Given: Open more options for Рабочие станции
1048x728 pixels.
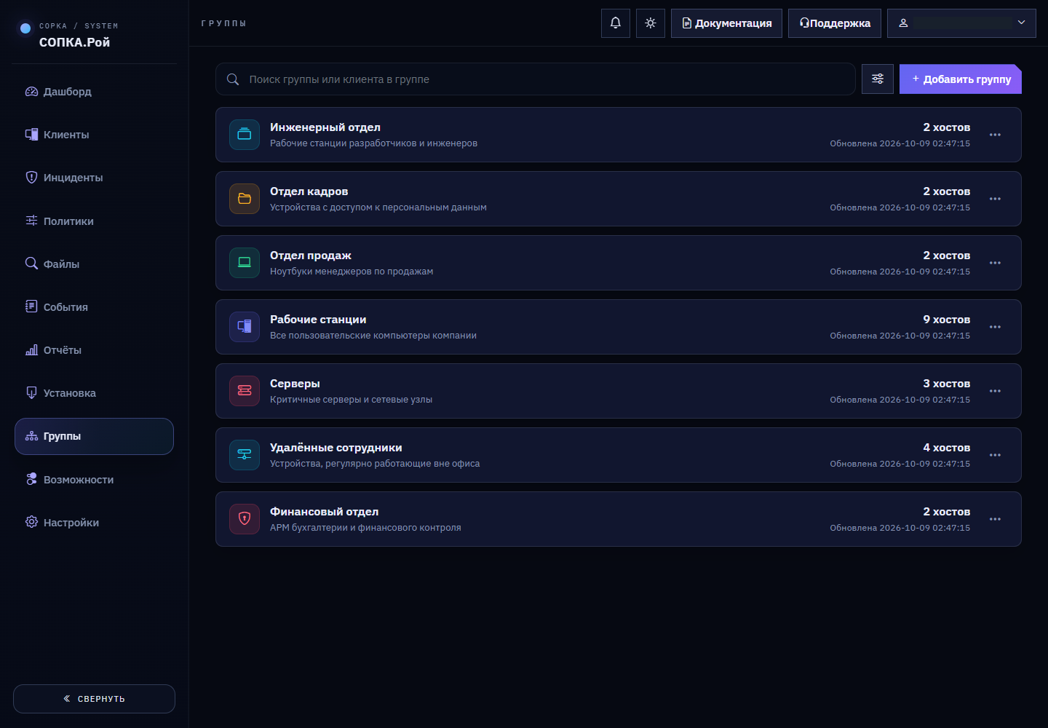Looking at the screenshot, I should [x=995, y=327].
